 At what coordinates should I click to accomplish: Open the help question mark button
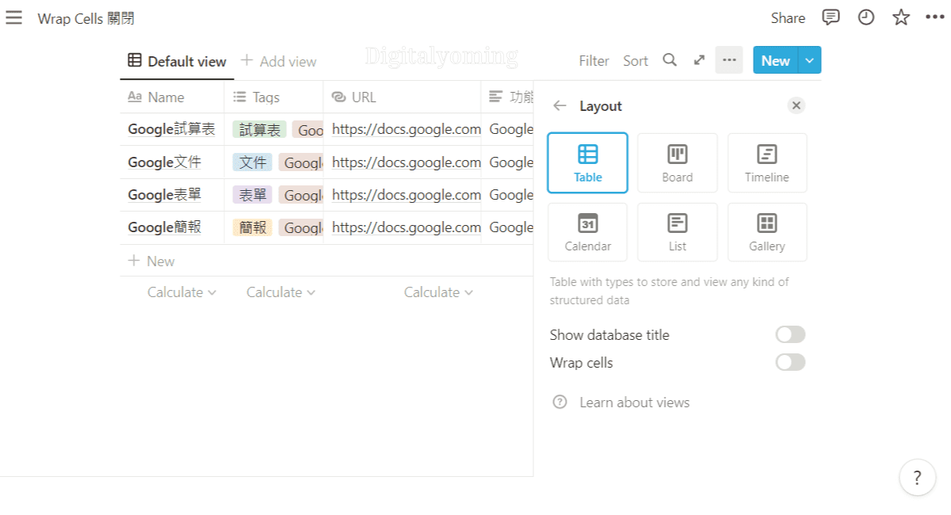click(x=917, y=478)
